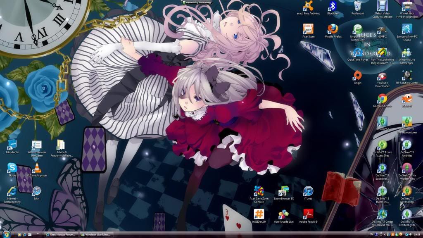
Task: Switch to Windows Live Messenger taskbar button
Action: 96,235
